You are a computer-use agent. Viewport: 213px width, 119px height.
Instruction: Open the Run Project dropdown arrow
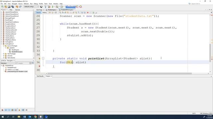(55, 7)
